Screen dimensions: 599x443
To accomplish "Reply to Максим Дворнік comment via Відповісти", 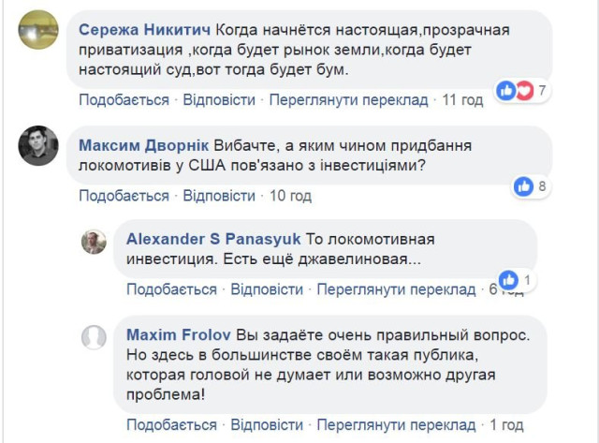I will 219,196.
